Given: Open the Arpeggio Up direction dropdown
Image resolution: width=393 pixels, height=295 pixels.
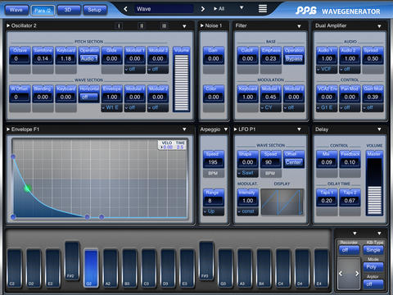Looking at the screenshot, I should (x=213, y=211).
